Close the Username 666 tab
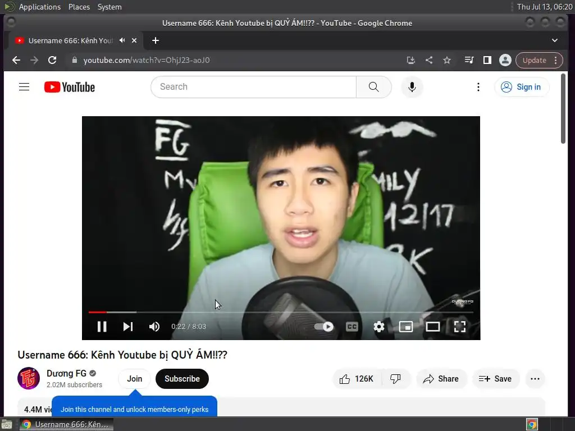The width and height of the screenshot is (575, 431). coord(134,40)
